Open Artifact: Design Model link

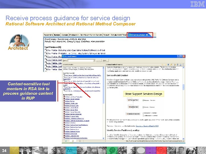point(72,110)
